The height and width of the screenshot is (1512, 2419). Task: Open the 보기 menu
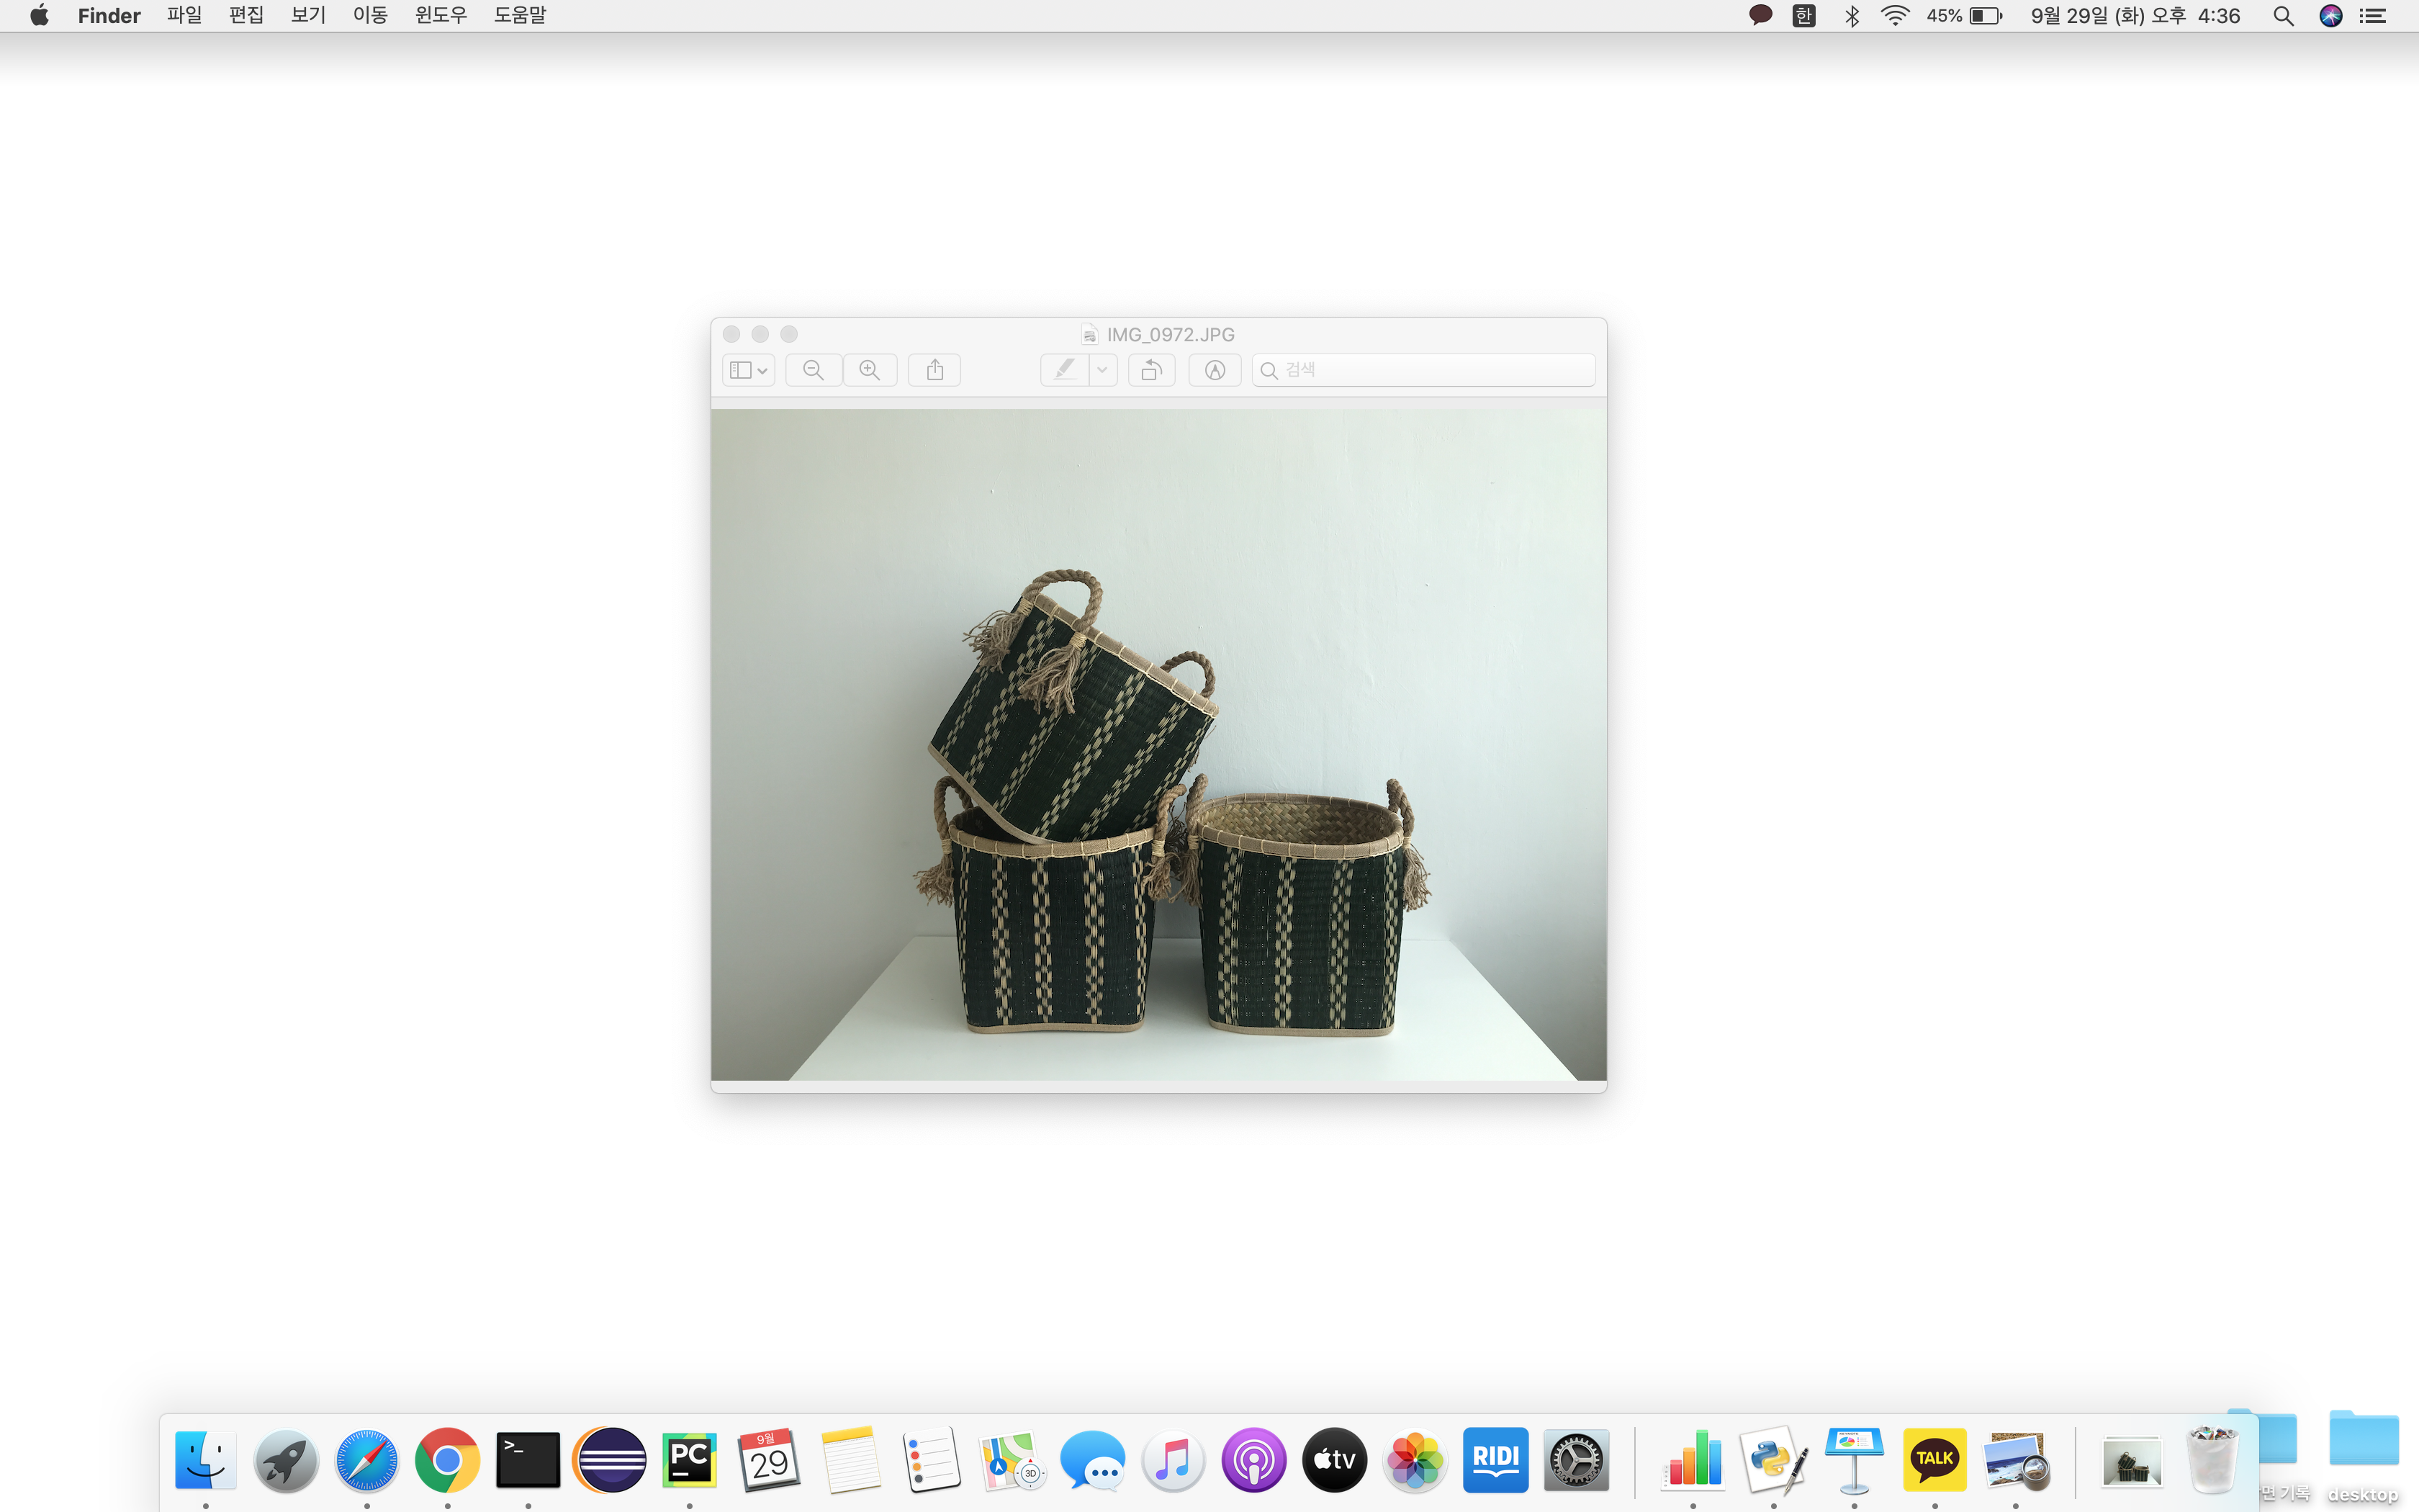pyautogui.click(x=308, y=15)
